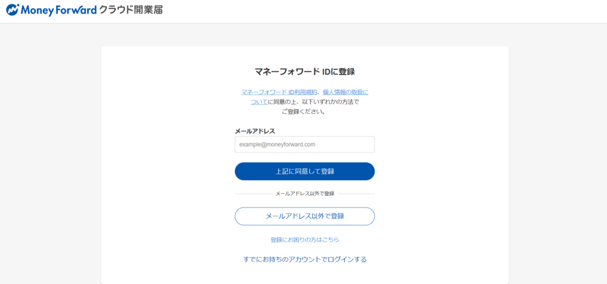
Task: Click the horizontal line right of the divider text
Action: (x=357, y=194)
